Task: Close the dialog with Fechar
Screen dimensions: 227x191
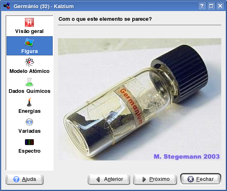Action: [200, 179]
